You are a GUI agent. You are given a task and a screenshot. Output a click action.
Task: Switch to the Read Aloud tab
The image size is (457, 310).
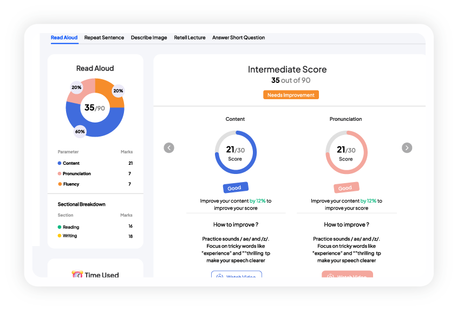(64, 37)
